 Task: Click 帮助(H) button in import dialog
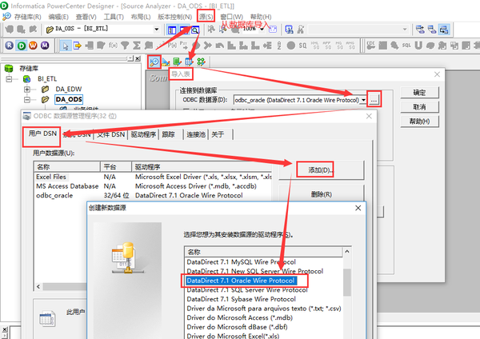point(419,122)
